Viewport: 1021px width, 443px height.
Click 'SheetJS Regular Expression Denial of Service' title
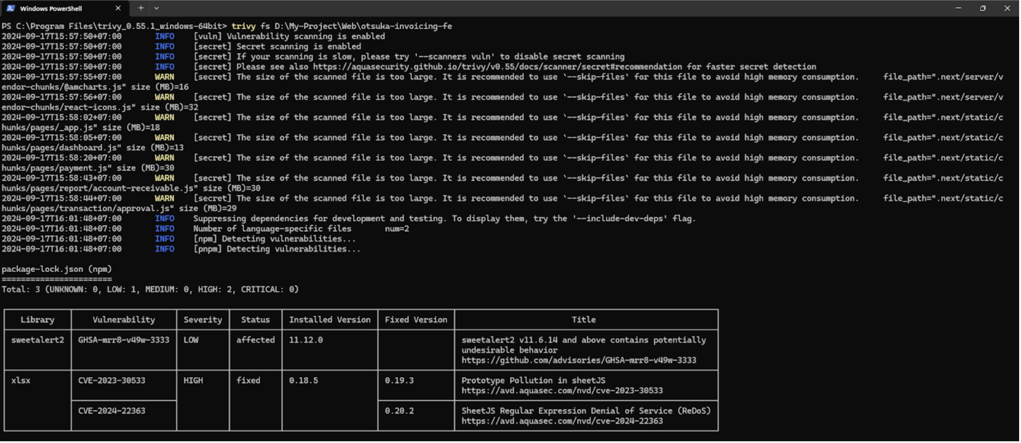pyautogui.click(x=586, y=411)
